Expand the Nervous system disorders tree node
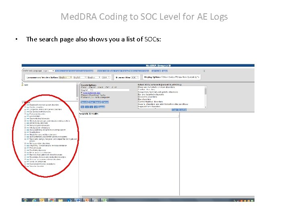This screenshot has width=289, height=217. point(25,143)
